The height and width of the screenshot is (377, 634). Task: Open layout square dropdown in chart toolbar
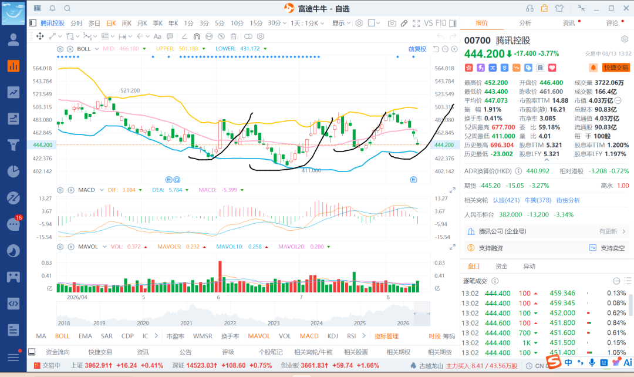click(374, 23)
